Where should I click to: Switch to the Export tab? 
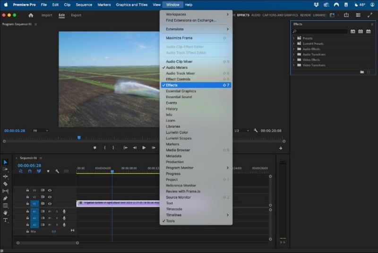pyautogui.click(x=76, y=15)
